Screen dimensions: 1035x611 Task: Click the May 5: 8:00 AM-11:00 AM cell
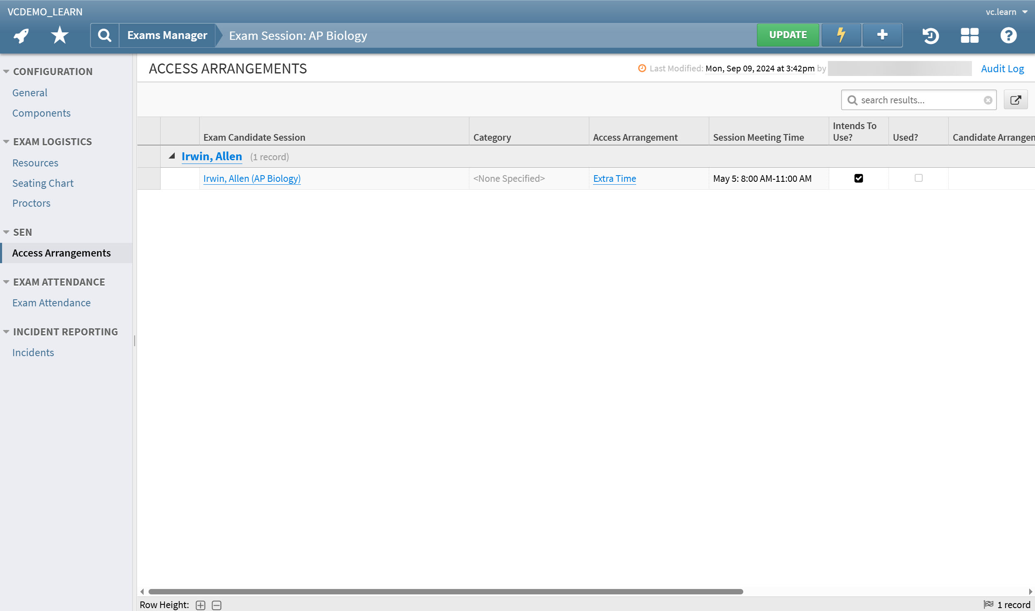(x=769, y=178)
